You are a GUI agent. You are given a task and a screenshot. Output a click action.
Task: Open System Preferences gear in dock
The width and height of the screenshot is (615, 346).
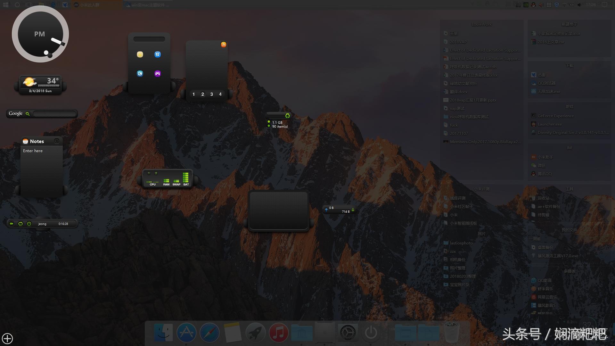348,333
